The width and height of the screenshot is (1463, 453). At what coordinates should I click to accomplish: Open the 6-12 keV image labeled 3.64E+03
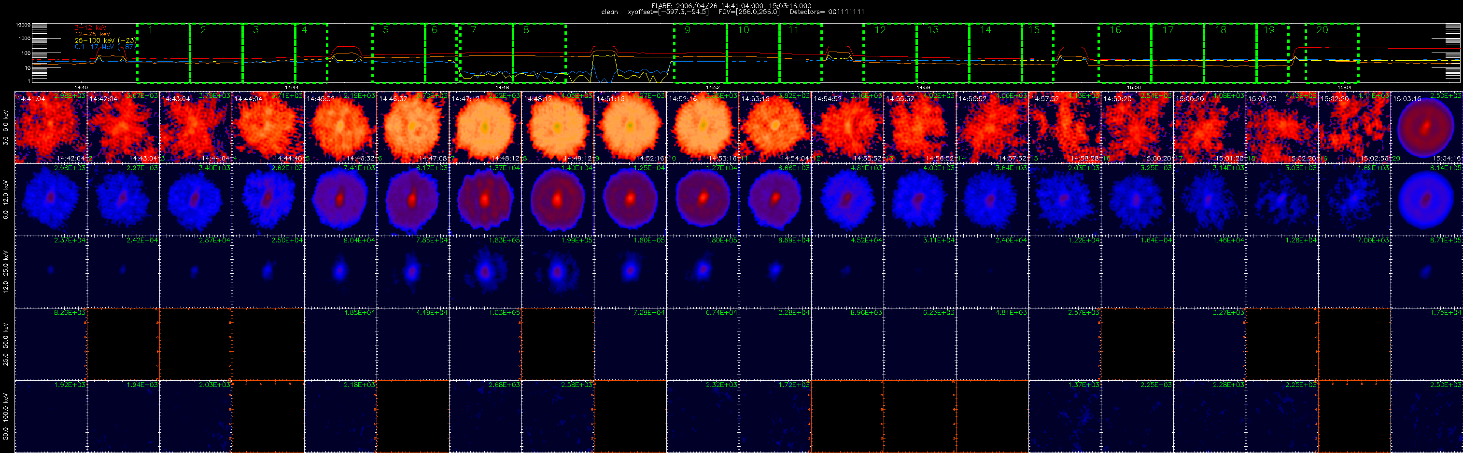click(x=992, y=200)
